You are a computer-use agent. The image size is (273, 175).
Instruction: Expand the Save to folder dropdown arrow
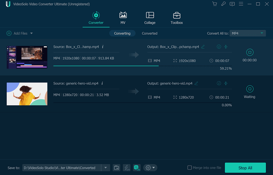[x=106, y=168]
